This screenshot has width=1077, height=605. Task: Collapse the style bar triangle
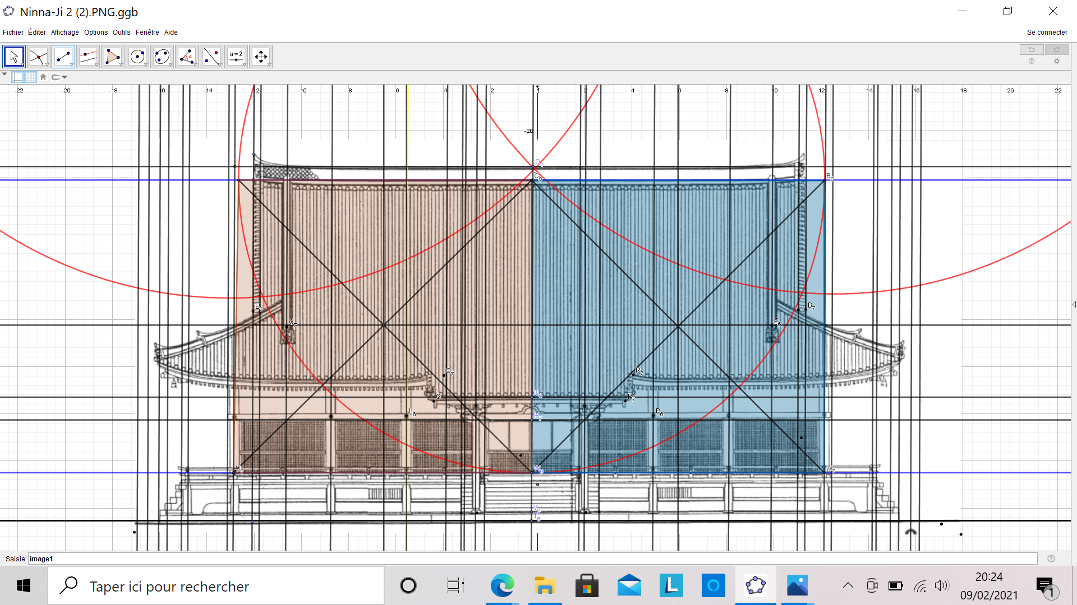(x=4, y=74)
